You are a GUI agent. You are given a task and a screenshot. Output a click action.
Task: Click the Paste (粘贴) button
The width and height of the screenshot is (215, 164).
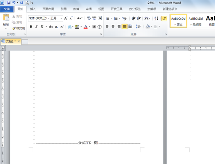(x=6, y=20)
